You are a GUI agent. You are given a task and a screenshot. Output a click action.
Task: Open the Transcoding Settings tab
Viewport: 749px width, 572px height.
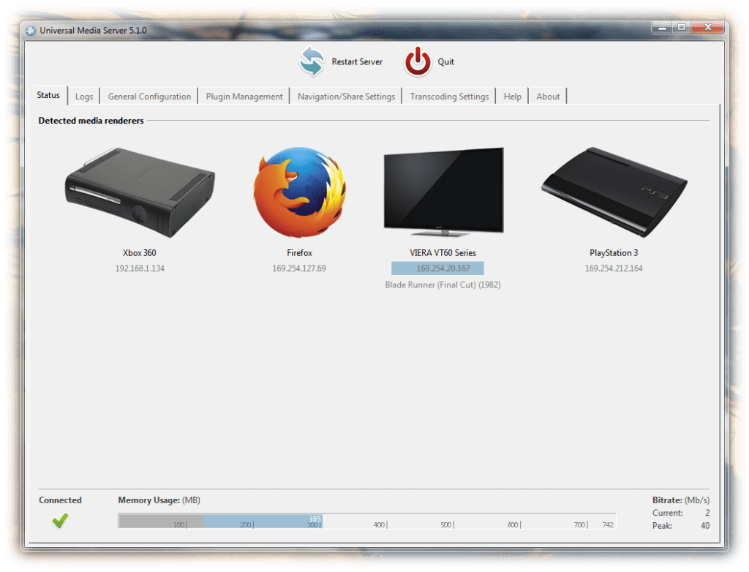[448, 96]
